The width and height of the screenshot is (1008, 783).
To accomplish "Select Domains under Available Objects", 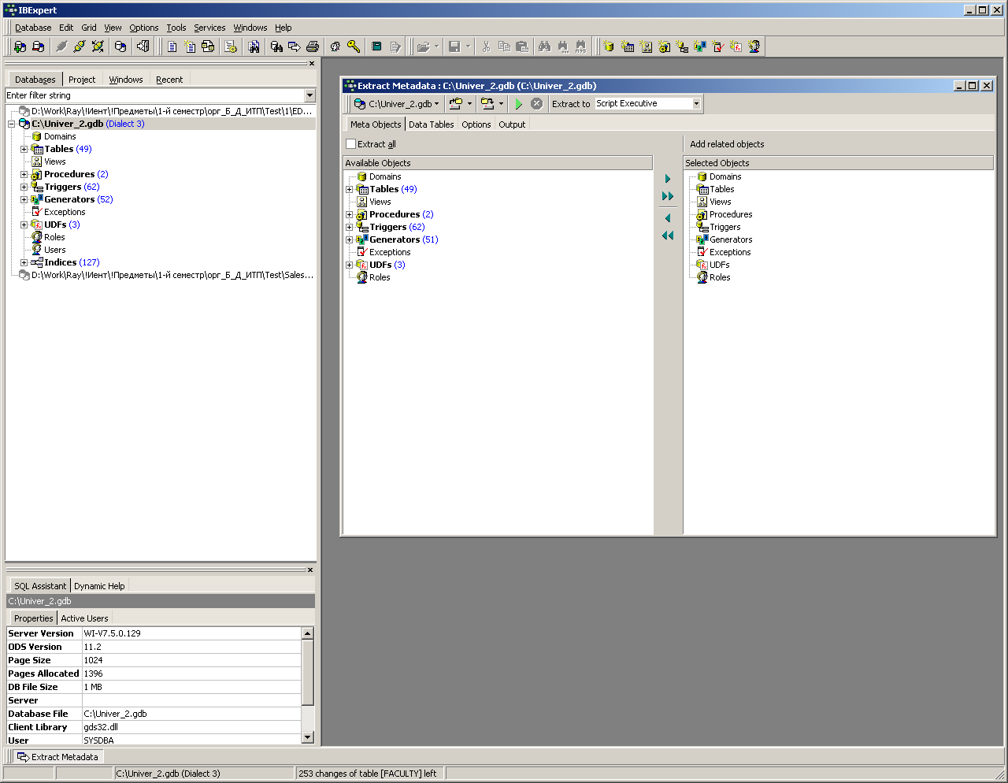I will (385, 176).
